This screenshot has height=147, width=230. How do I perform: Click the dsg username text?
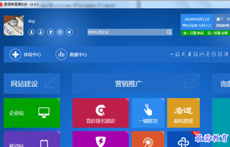(x=31, y=21)
